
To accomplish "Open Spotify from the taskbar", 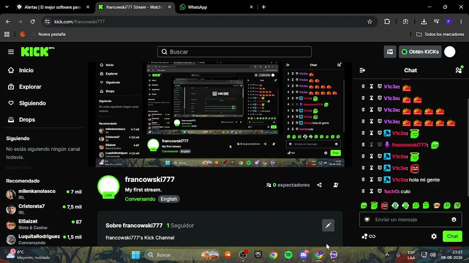I will pos(288,255).
